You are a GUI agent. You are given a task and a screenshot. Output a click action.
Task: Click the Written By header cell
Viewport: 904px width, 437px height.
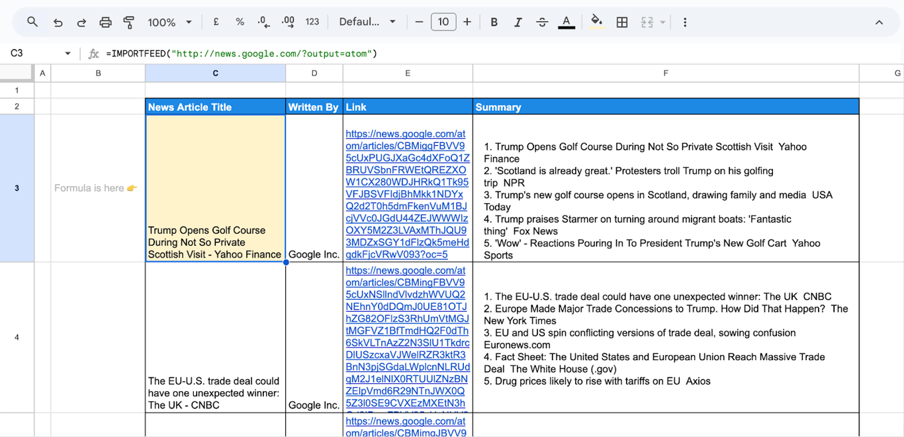coord(314,107)
